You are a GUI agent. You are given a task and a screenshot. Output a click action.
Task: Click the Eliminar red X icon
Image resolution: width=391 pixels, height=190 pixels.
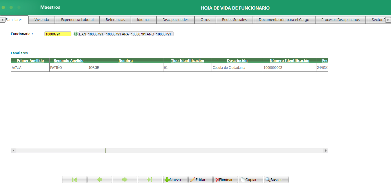(x=217, y=179)
